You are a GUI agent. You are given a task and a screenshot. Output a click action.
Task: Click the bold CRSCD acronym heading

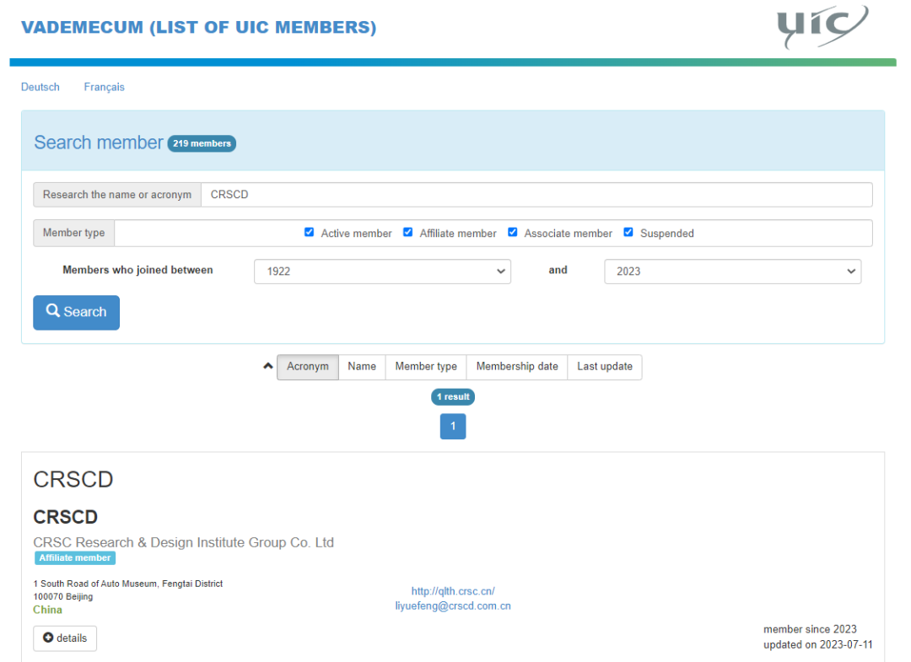click(x=65, y=517)
